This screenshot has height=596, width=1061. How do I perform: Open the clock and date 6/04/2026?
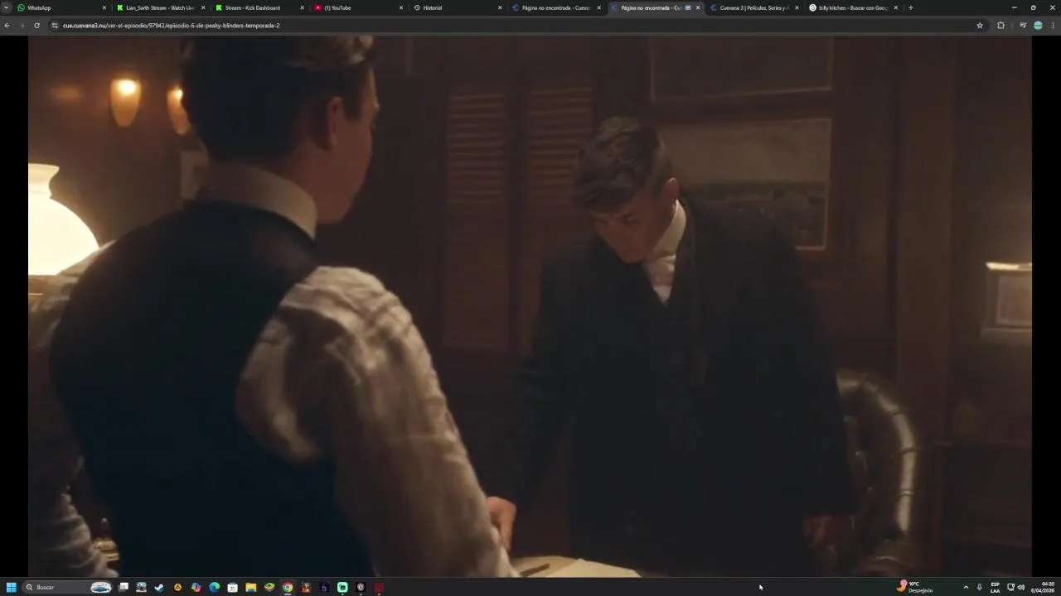[1043, 587]
